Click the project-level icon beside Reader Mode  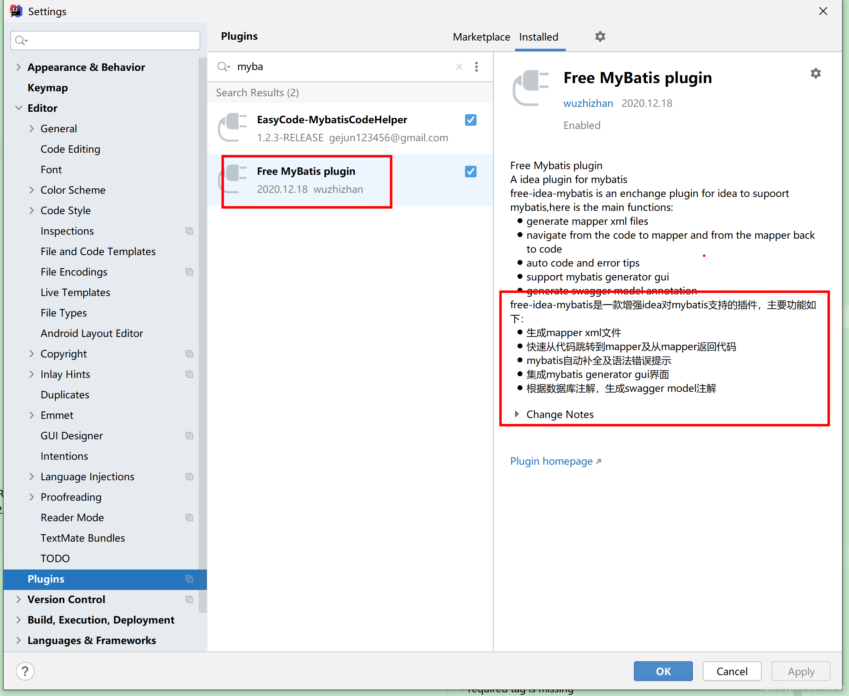click(x=189, y=517)
